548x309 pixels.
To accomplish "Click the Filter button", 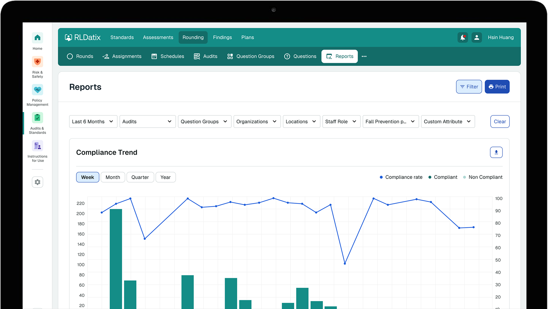I will click(x=469, y=87).
